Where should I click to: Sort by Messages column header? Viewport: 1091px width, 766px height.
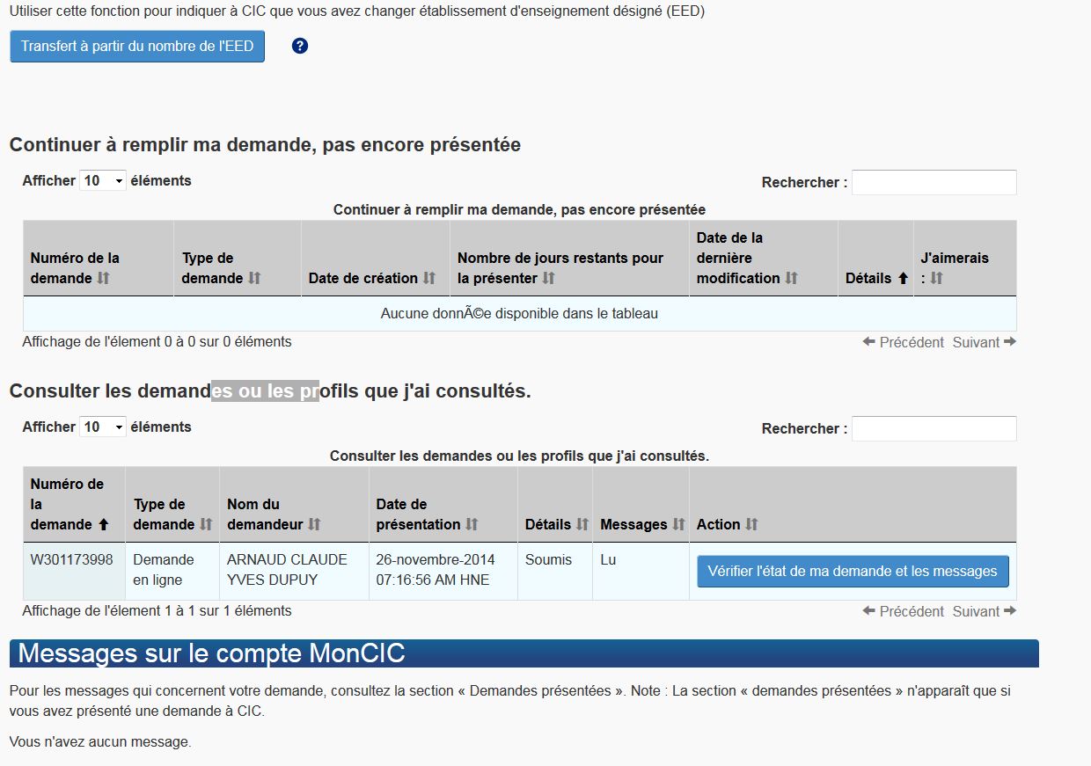point(641,505)
